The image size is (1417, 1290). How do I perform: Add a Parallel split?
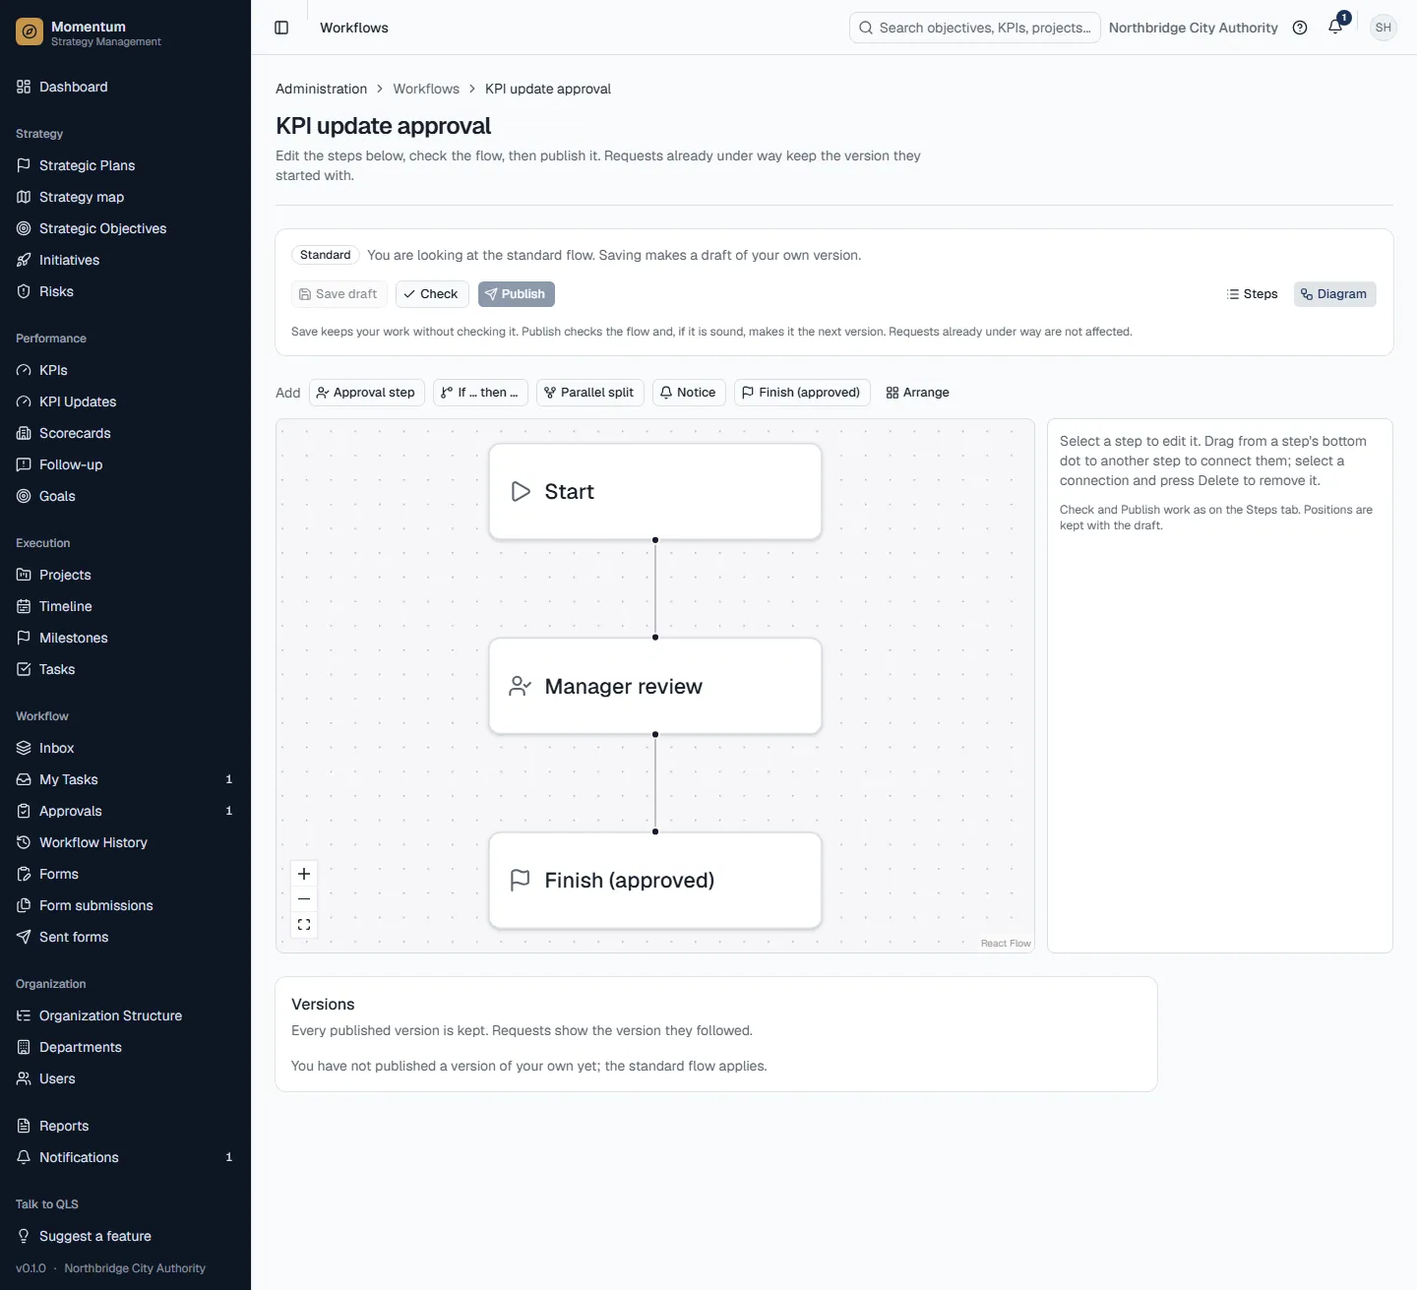[590, 393]
